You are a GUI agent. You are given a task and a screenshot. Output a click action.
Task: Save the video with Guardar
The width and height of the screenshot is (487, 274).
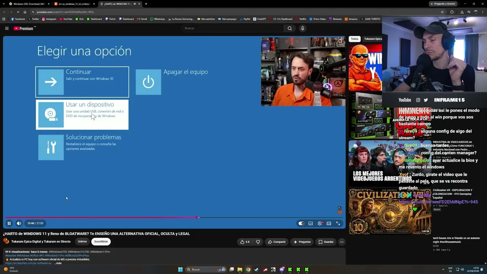tap(326, 242)
